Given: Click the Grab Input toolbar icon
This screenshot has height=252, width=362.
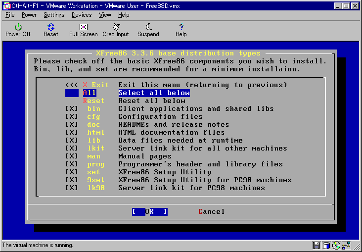Looking at the screenshot, I should click(x=116, y=30).
